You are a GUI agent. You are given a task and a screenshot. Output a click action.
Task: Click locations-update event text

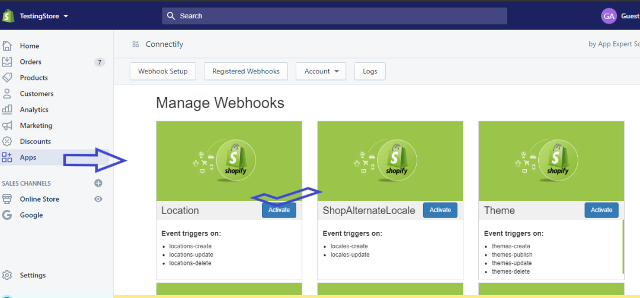[191, 254]
